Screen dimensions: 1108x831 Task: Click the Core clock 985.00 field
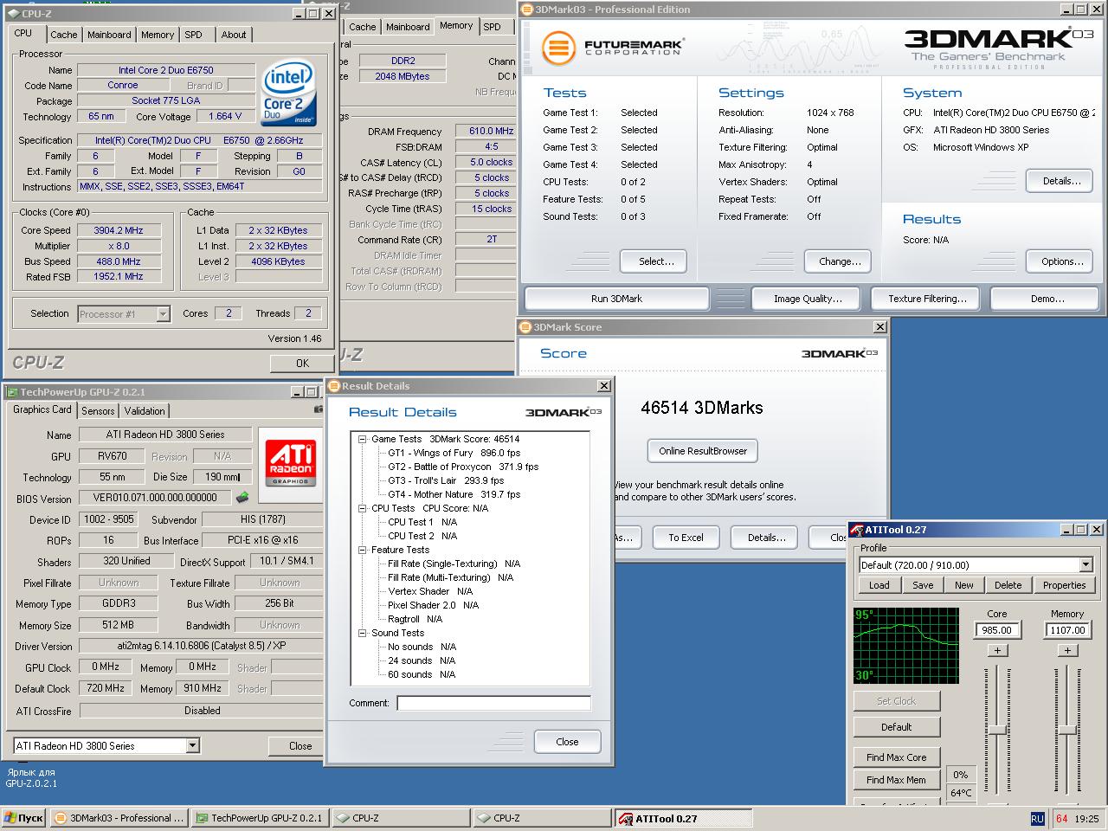pyautogui.click(x=997, y=630)
